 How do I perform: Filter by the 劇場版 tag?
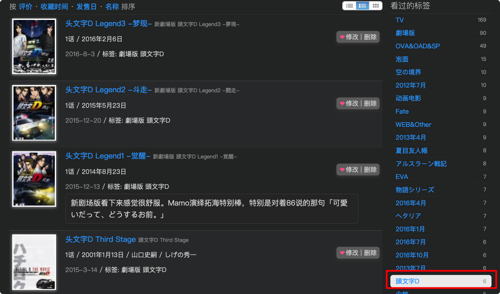click(x=405, y=33)
